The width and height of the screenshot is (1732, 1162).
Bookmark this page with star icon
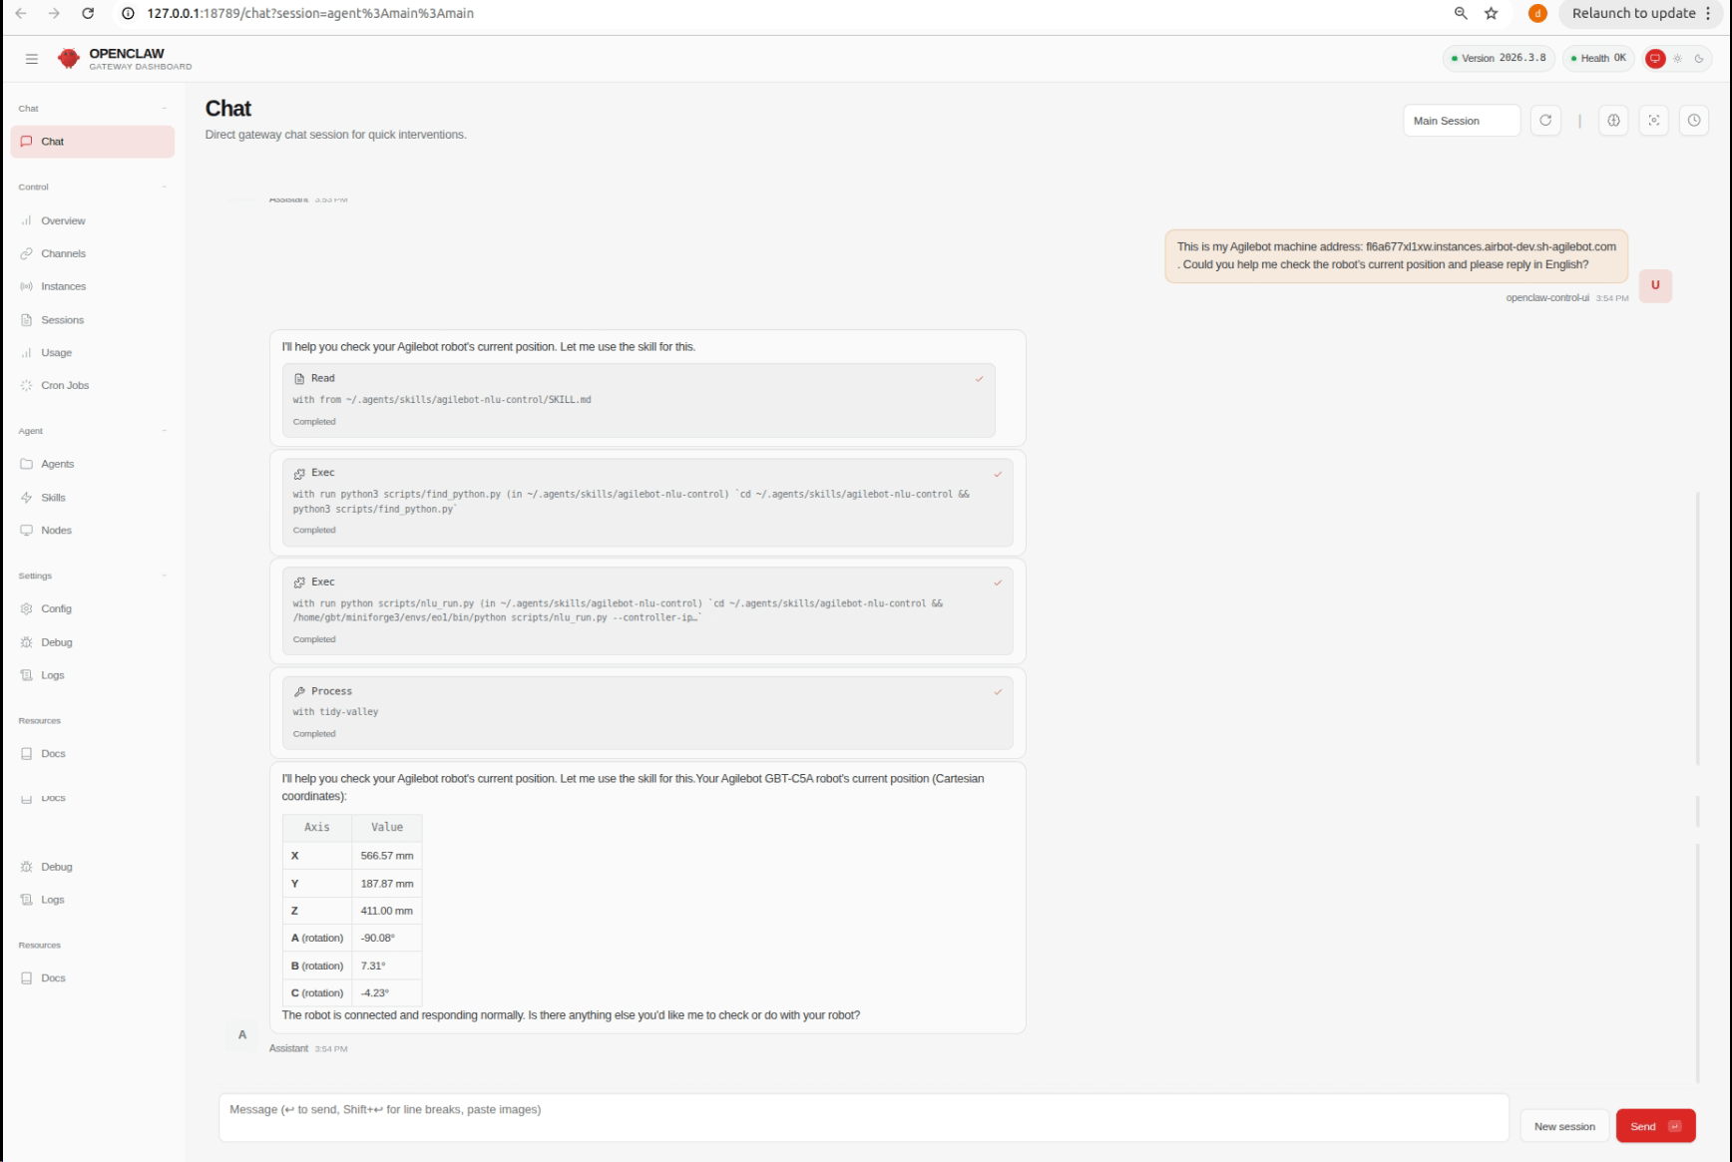pyautogui.click(x=1491, y=13)
